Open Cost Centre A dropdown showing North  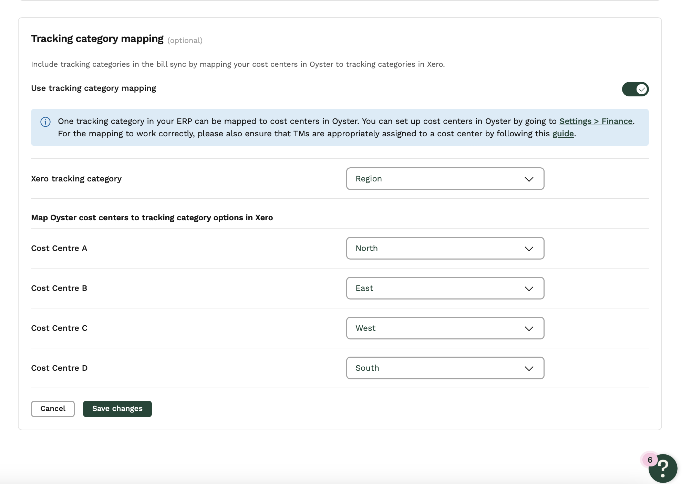[445, 248]
